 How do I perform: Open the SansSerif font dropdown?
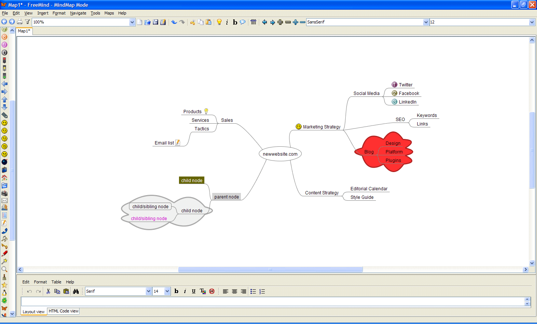pyautogui.click(x=426, y=22)
